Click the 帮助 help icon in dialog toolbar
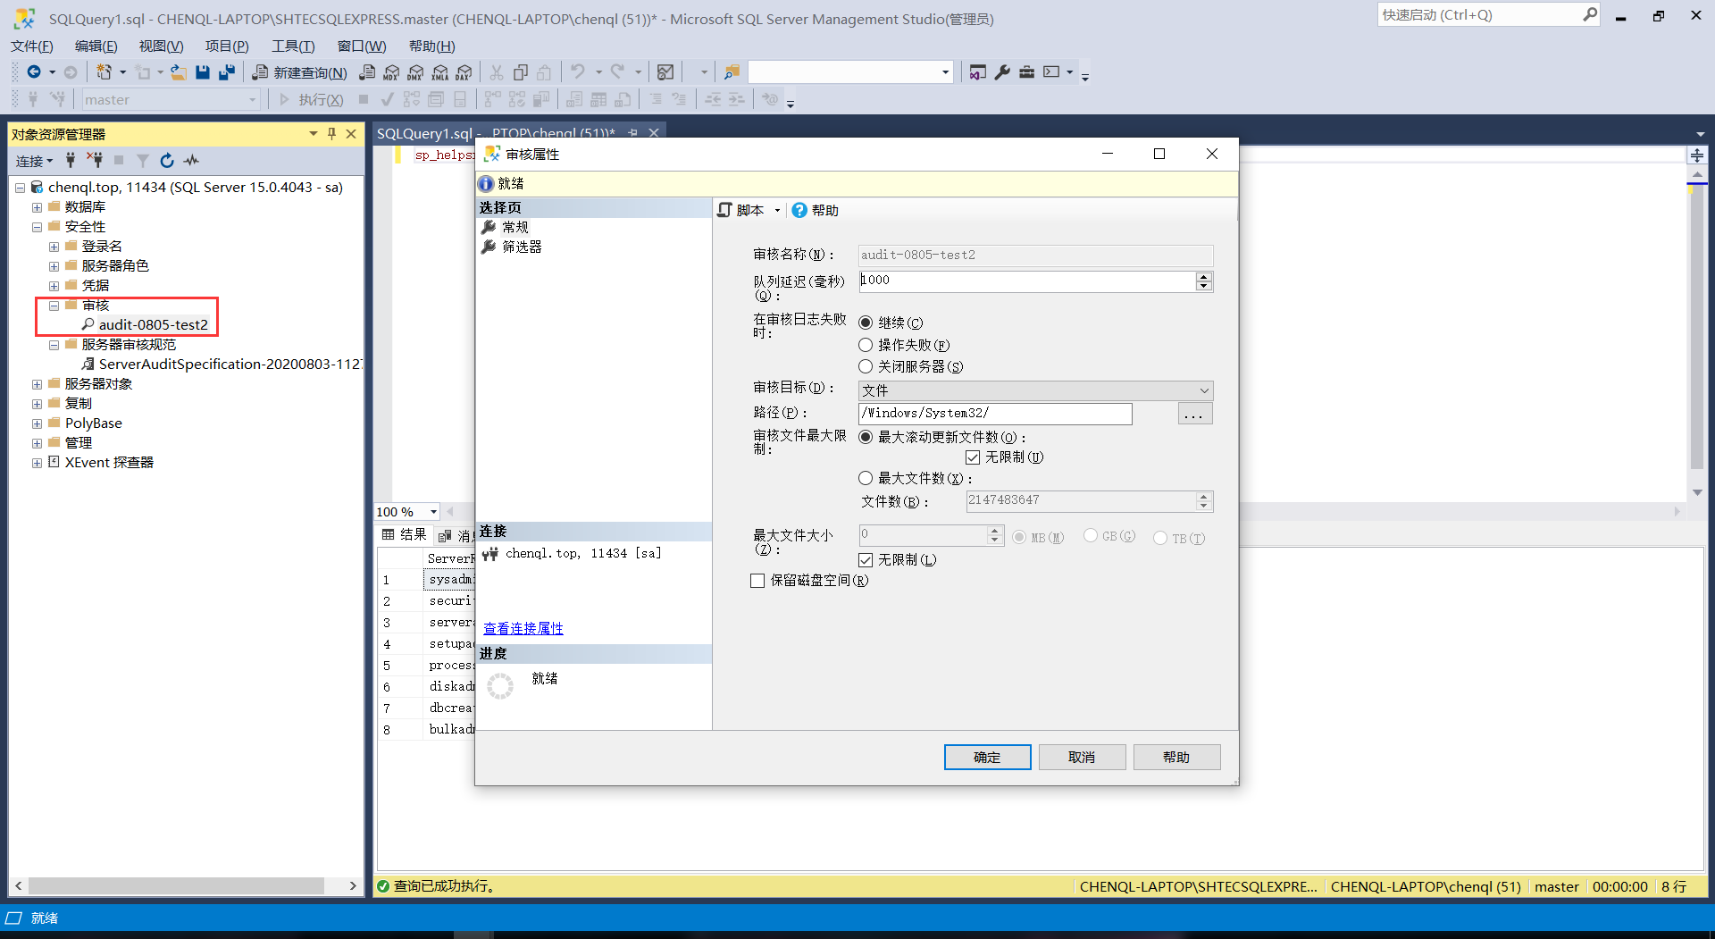The image size is (1715, 939). pos(799,210)
